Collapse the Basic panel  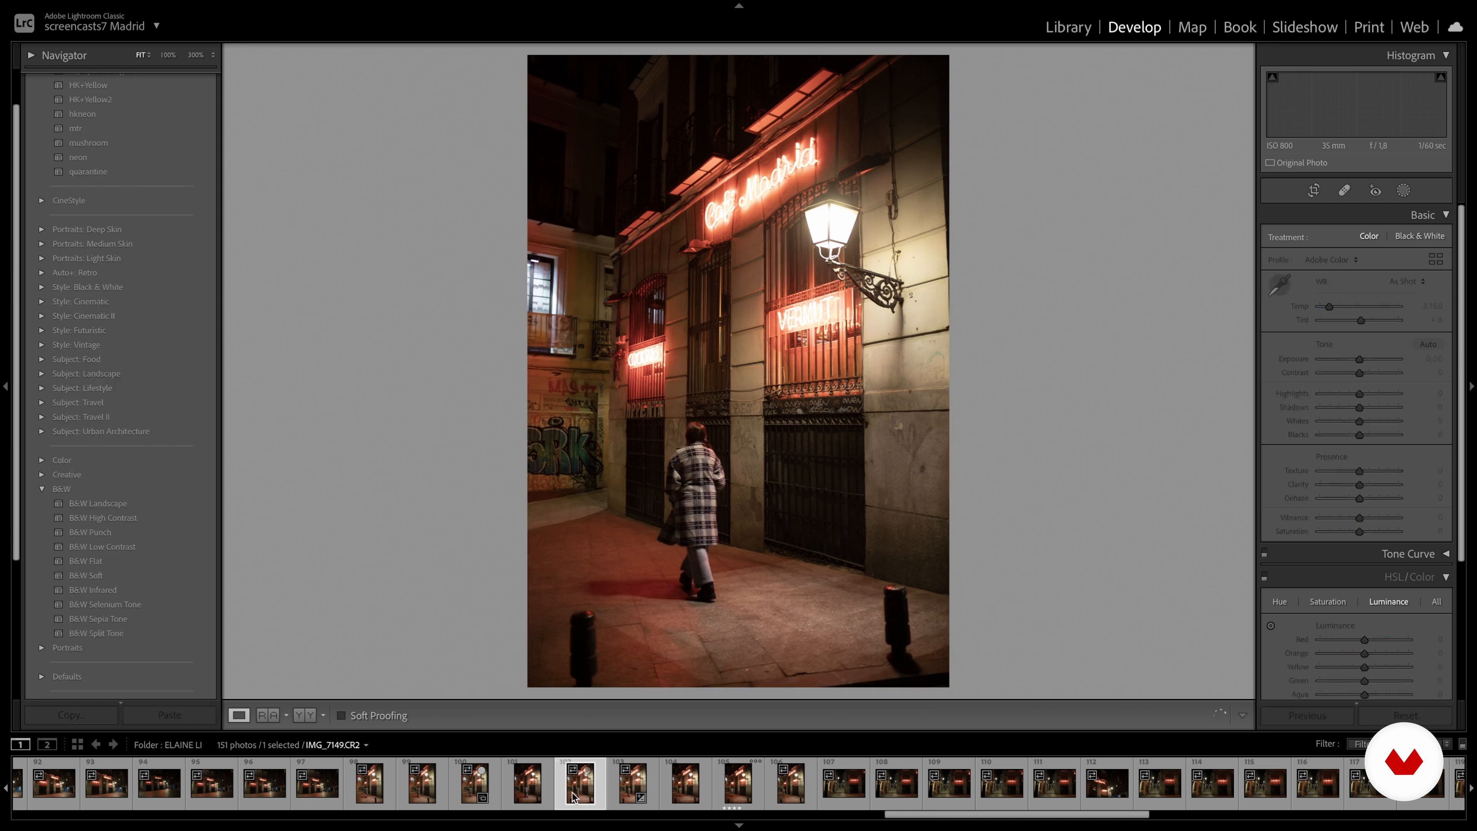click(x=1446, y=215)
